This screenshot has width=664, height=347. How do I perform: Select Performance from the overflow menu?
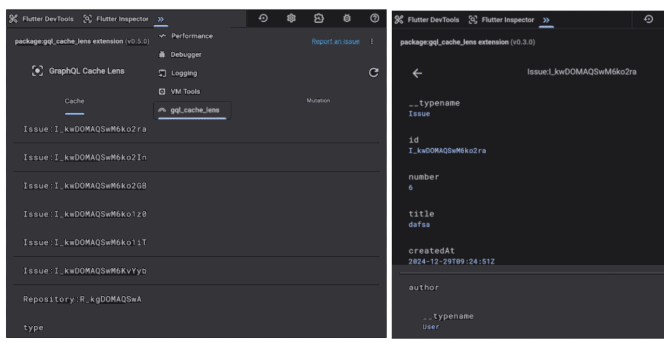click(x=191, y=36)
